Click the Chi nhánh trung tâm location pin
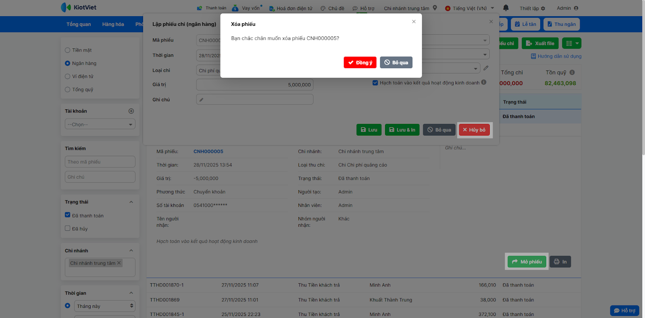 [435, 8]
